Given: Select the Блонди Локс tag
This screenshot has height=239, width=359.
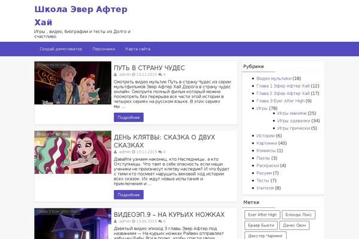Looking at the screenshot, I should (299, 215).
